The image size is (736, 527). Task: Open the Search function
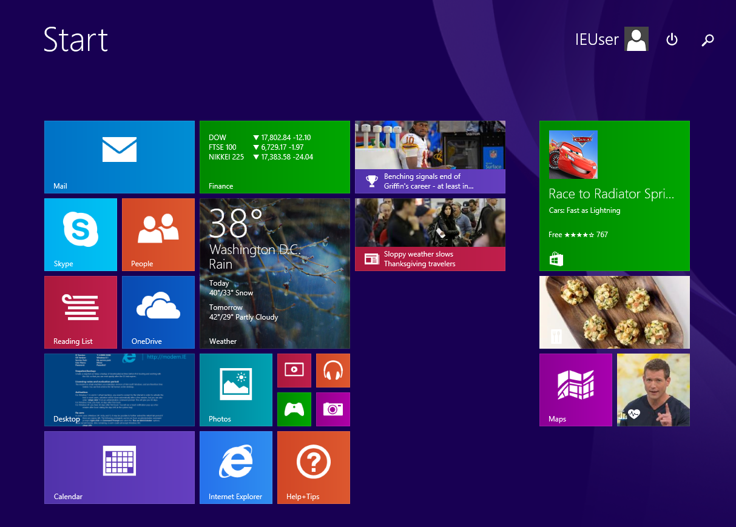pyautogui.click(x=707, y=39)
